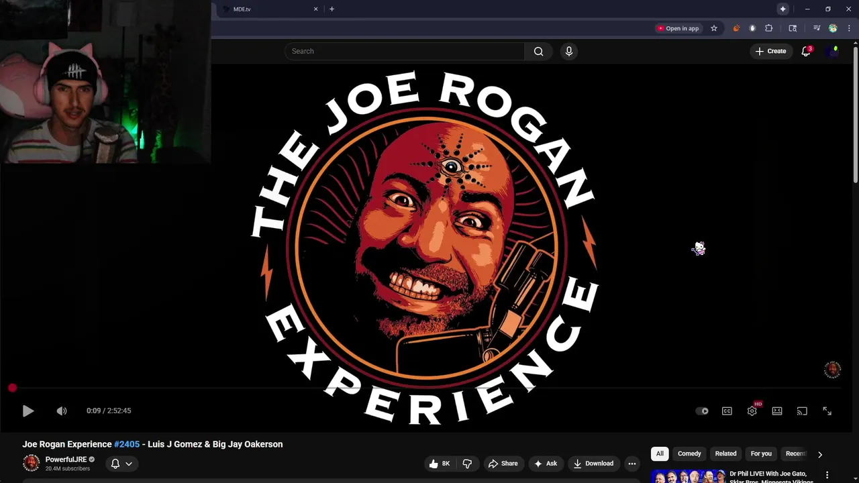The height and width of the screenshot is (483, 859).
Task: Search with voice using microphone icon
Action: (x=569, y=51)
